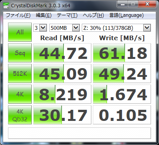Close the CrystalDiskMark window
Viewport: 159px width, 145px height.
[x=147, y=4]
